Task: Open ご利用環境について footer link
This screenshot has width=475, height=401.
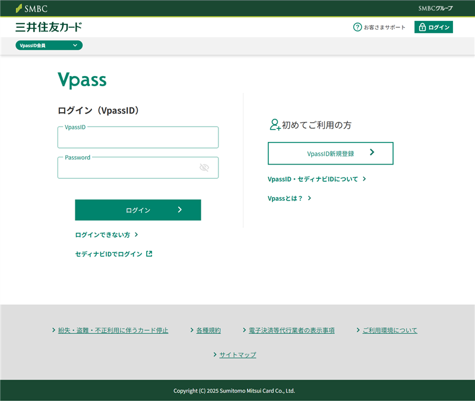Action: [389, 330]
